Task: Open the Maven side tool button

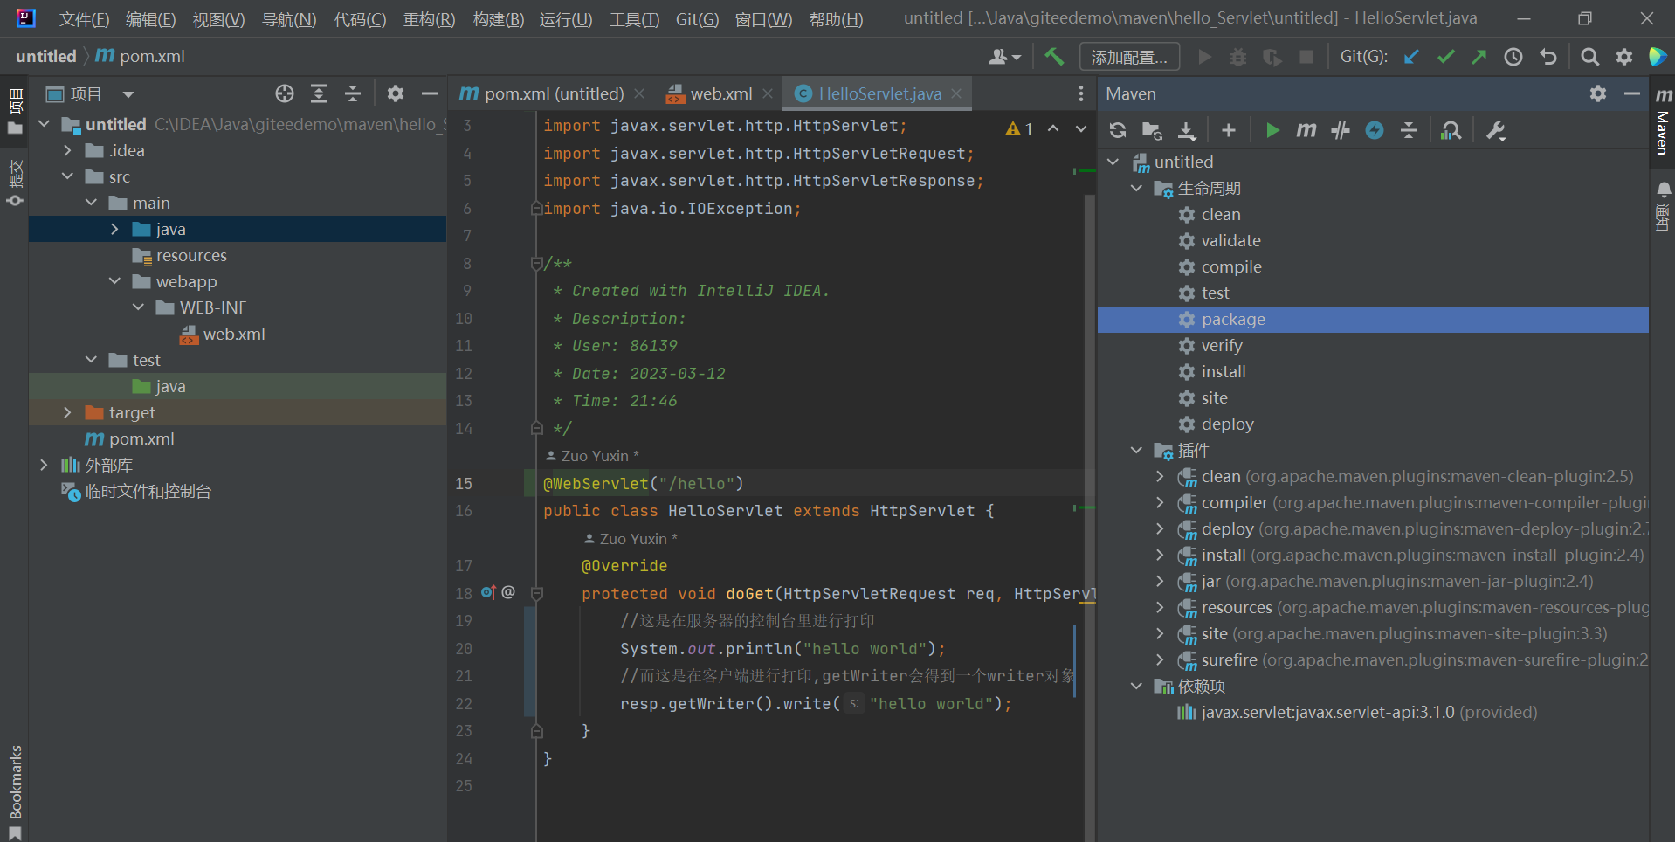Action: tap(1663, 121)
